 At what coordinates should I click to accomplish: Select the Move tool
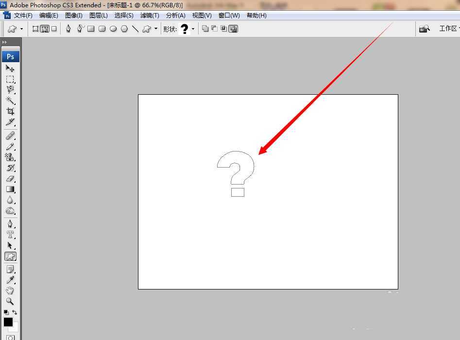click(10, 68)
